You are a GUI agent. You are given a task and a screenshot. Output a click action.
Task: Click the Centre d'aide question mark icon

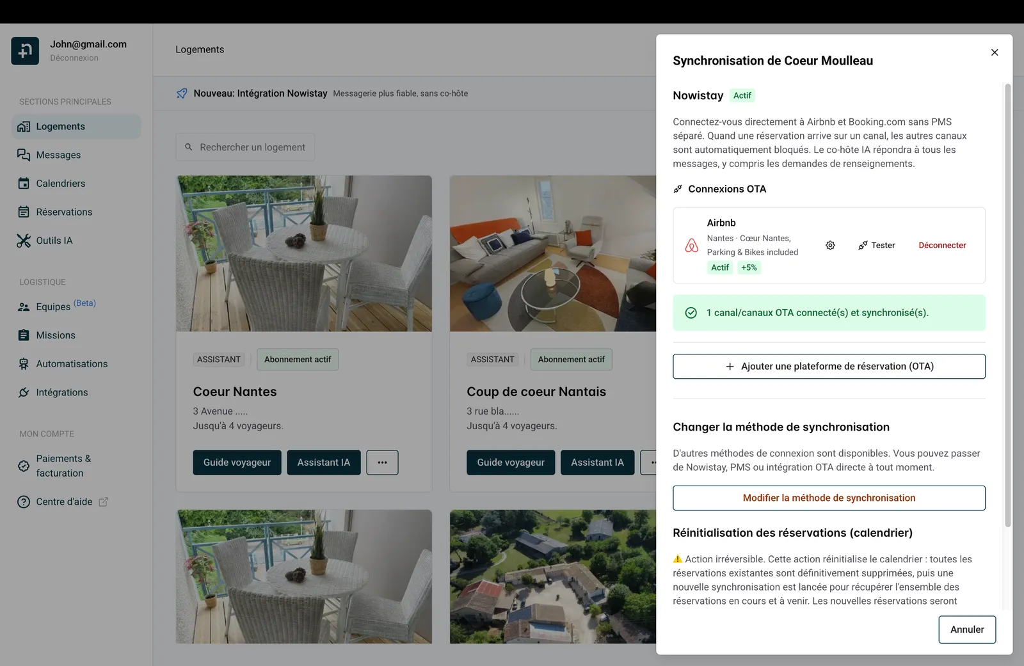(x=24, y=502)
